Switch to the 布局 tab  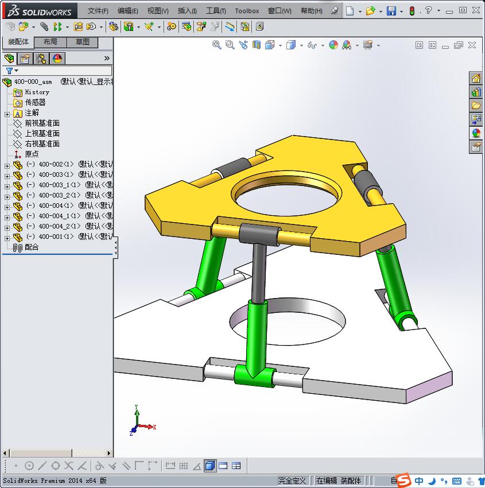[x=50, y=42]
